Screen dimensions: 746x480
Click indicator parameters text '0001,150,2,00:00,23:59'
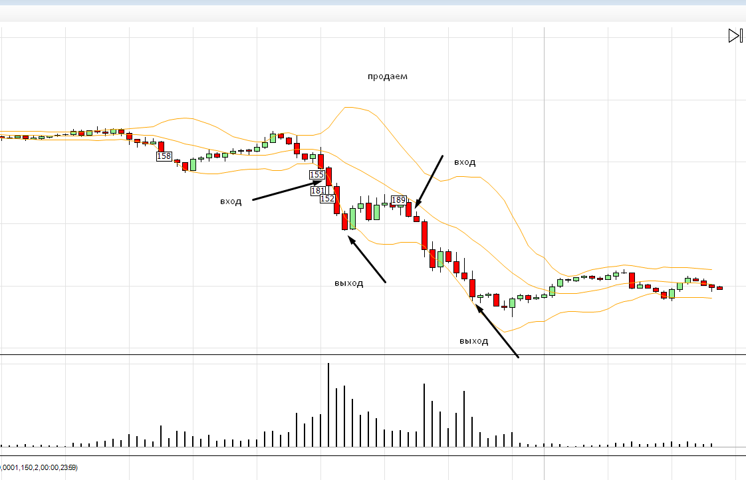(39, 467)
